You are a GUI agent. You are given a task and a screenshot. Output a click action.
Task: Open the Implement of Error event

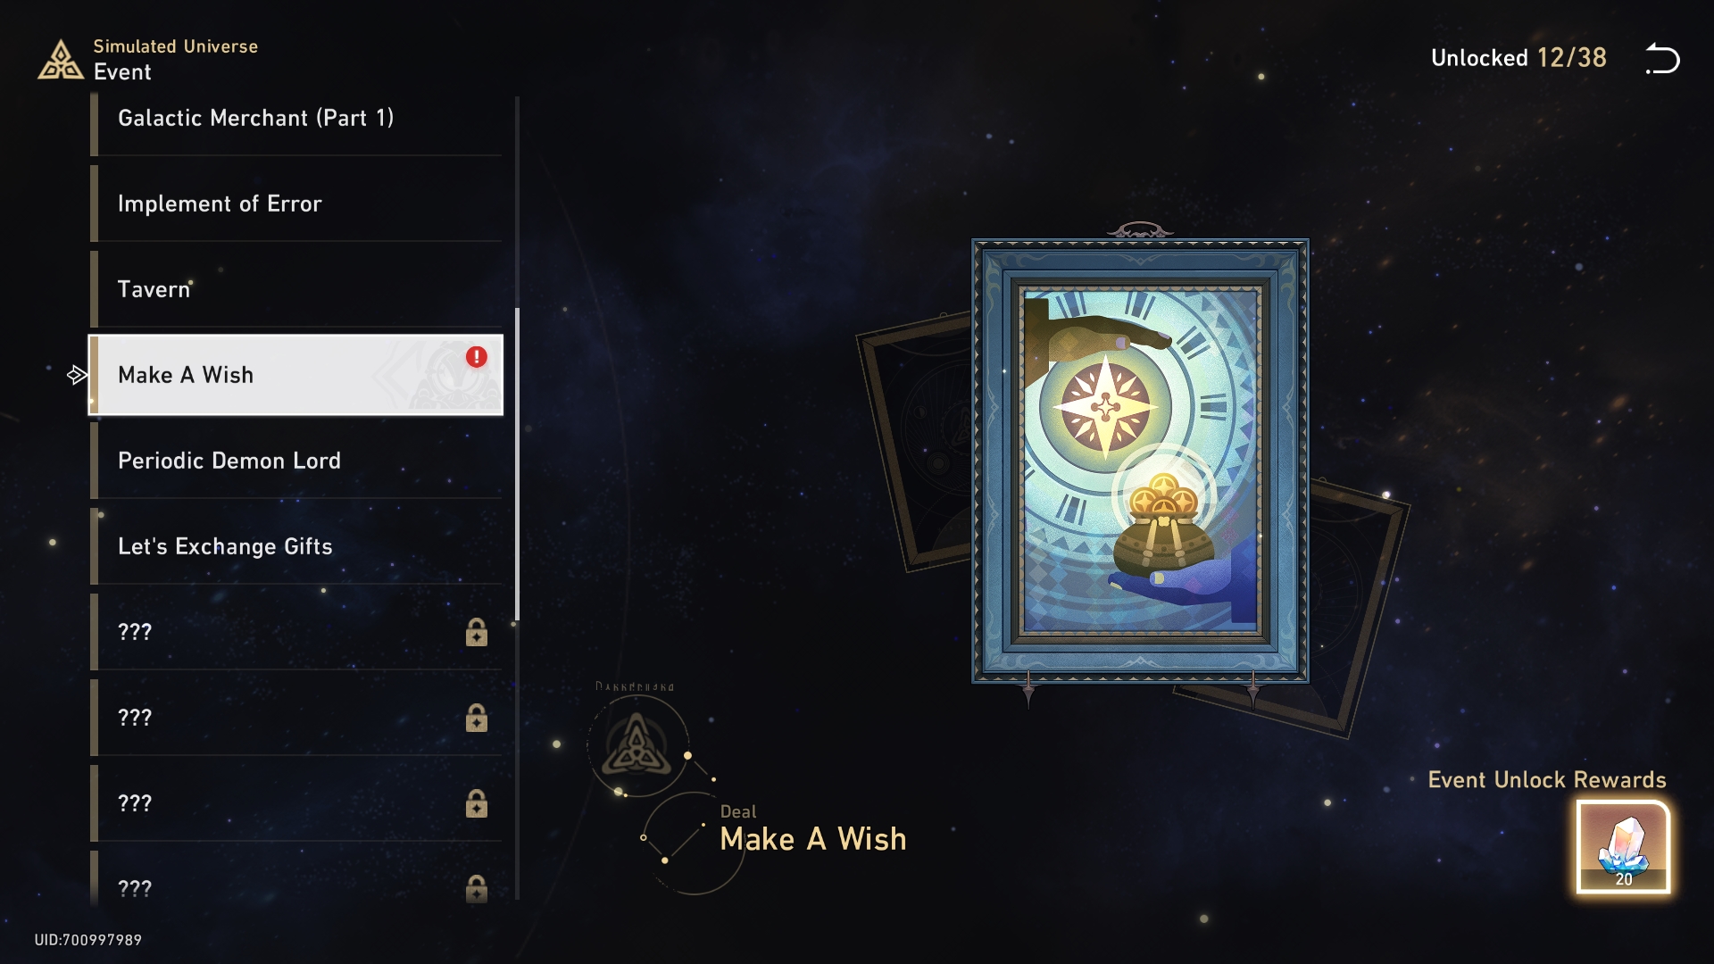click(298, 203)
